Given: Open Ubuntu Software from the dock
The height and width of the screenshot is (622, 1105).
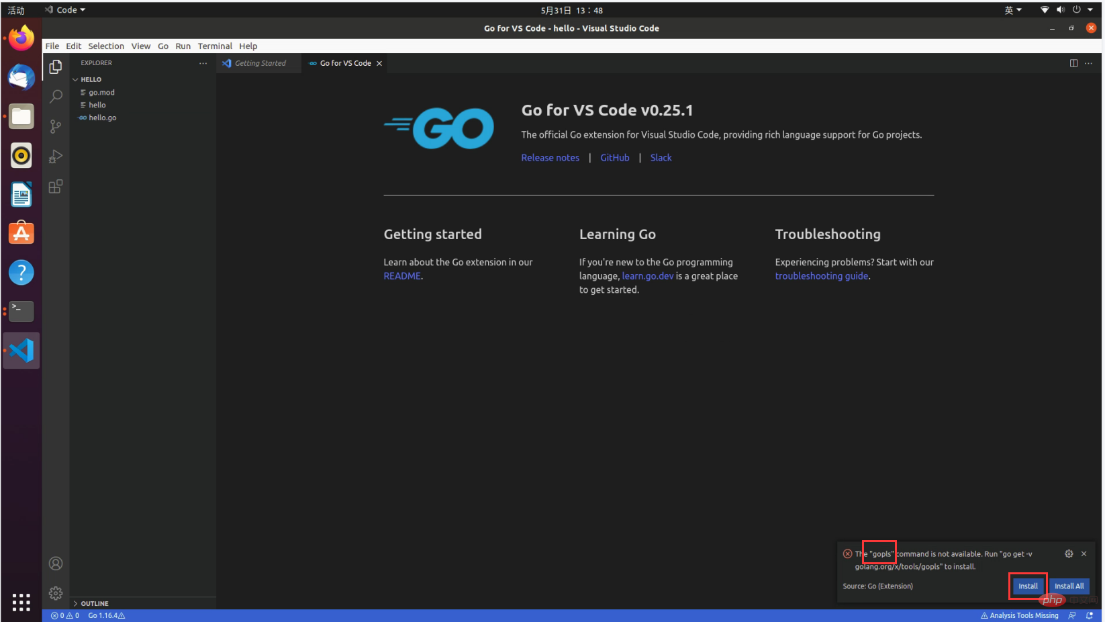Looking at the screenshot, I should (21, 233).
